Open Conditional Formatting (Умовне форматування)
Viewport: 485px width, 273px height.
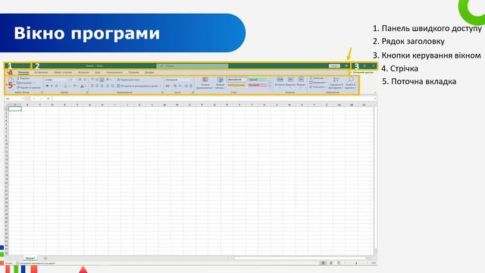[x=205, y=83]
